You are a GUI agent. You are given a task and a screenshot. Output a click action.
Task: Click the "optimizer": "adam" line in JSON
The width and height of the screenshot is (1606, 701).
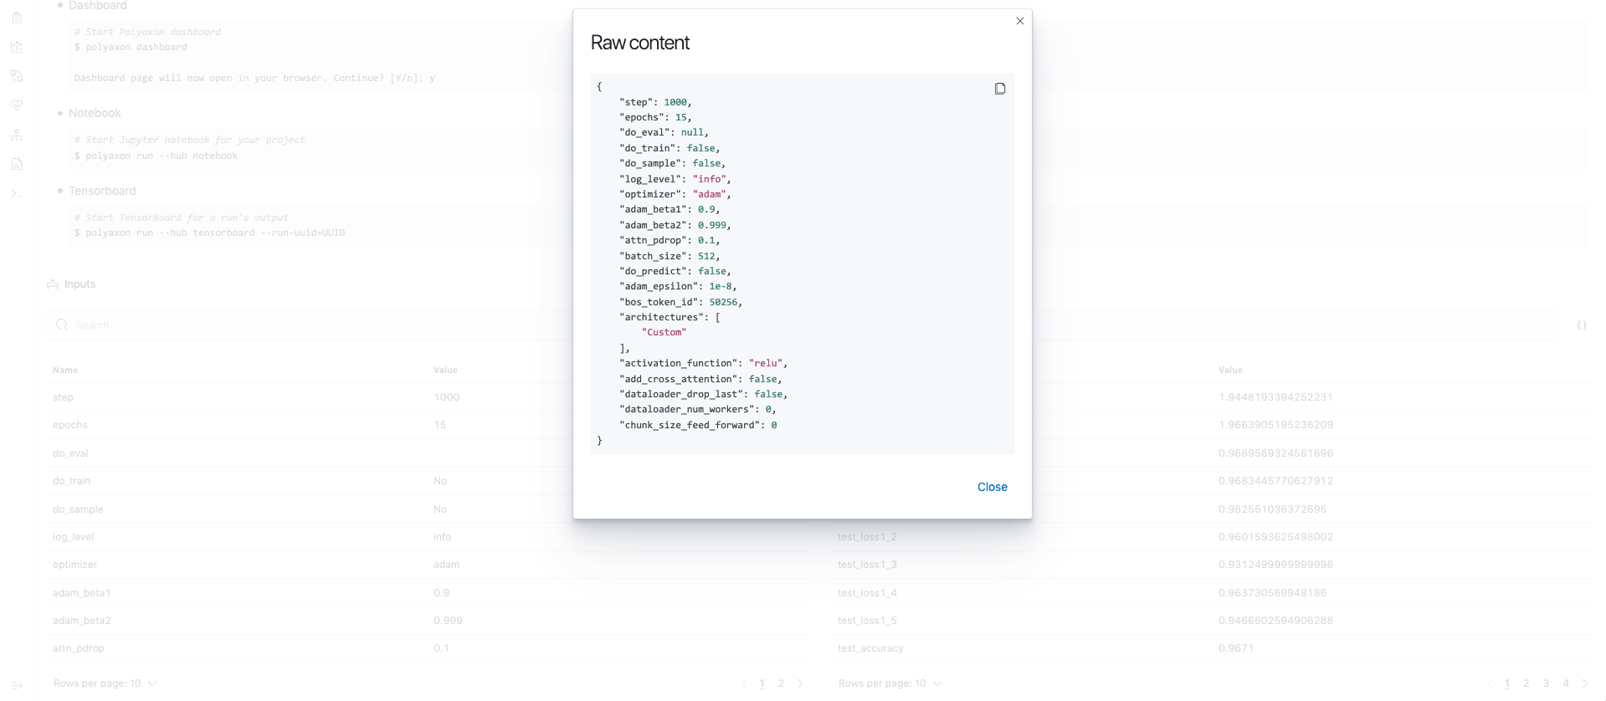675,194
